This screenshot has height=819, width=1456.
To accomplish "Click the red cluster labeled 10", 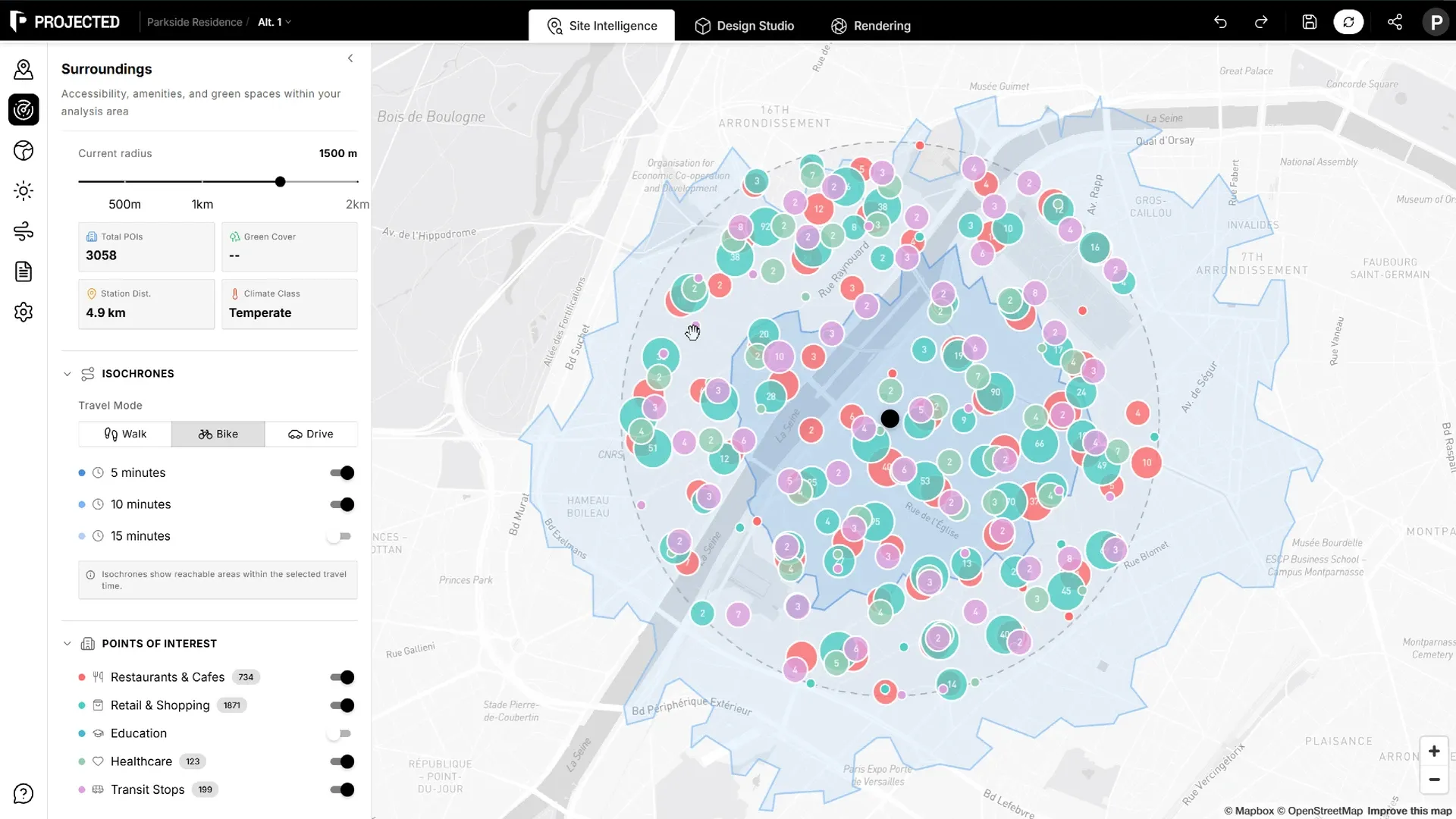I will point(1147,462).
